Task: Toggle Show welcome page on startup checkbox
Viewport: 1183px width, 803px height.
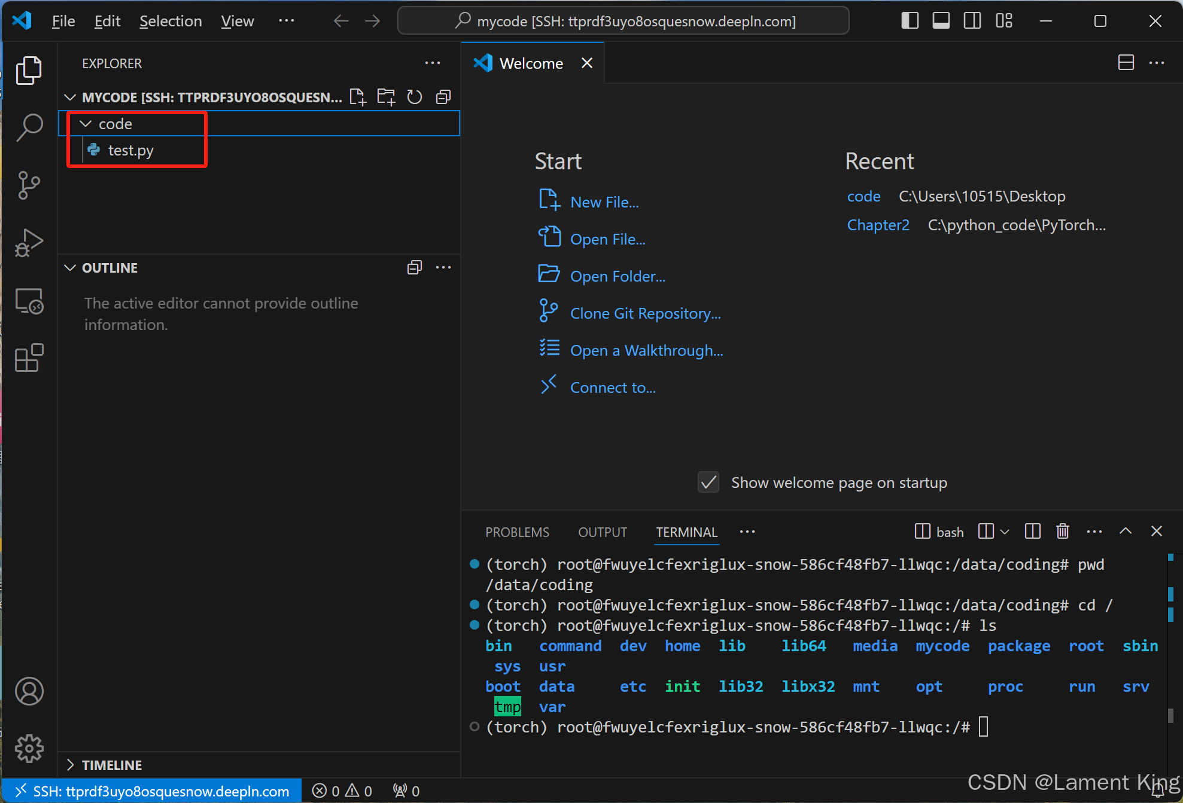Action: (708, 483)
